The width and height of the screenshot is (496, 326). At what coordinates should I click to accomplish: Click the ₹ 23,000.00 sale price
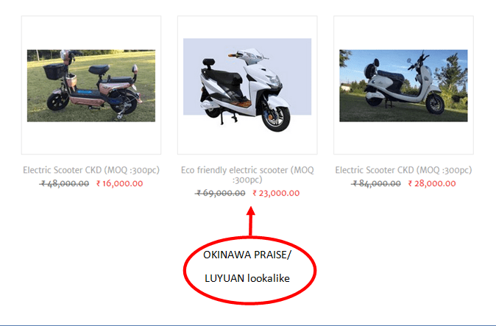click(x=276, y=194)
